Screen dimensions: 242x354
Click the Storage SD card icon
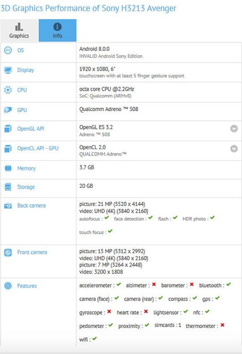(8, 187)
